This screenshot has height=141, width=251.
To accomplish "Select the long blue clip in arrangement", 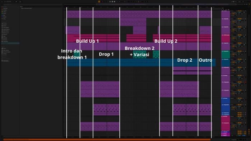I will pos(141,62).
